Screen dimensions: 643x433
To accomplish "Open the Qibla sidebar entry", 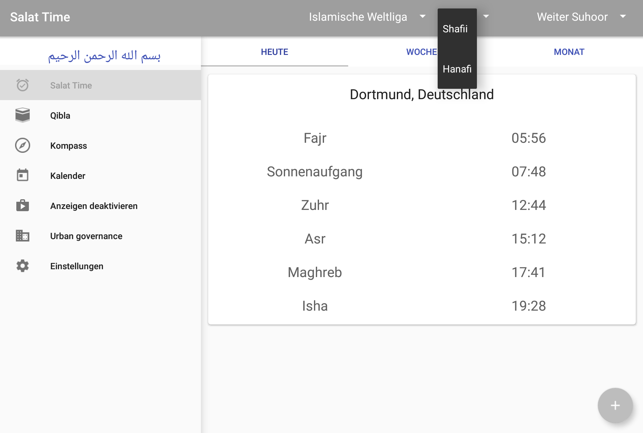I will click(60, 115).
